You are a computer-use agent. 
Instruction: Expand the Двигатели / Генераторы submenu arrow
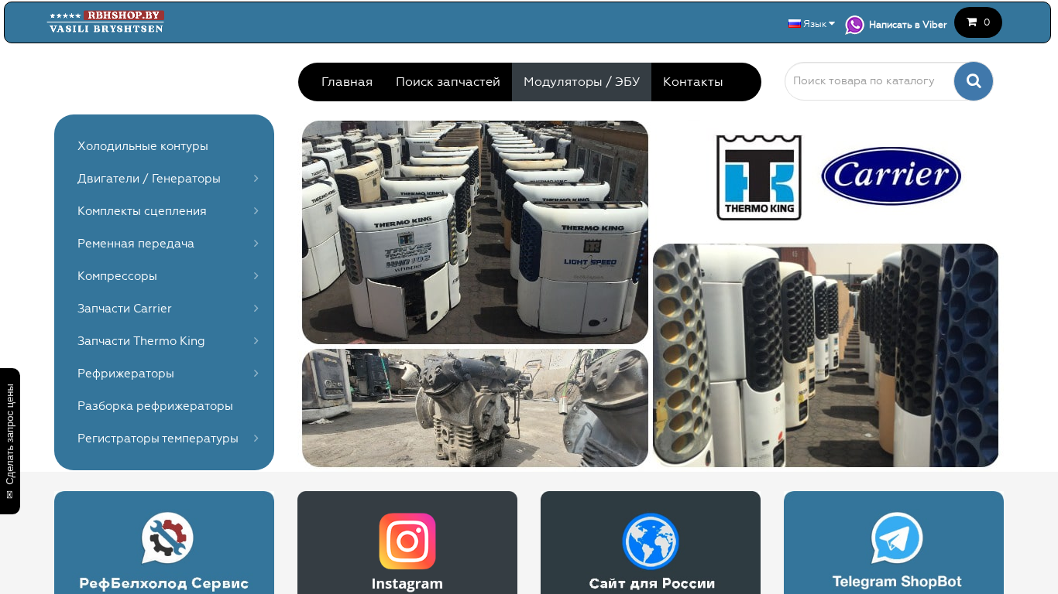tap(256, 179)
